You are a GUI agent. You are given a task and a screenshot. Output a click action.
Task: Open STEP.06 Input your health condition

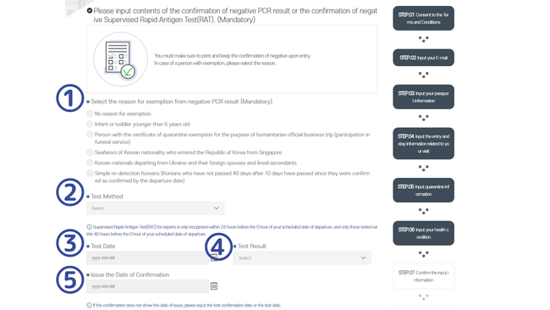(423, 233)
